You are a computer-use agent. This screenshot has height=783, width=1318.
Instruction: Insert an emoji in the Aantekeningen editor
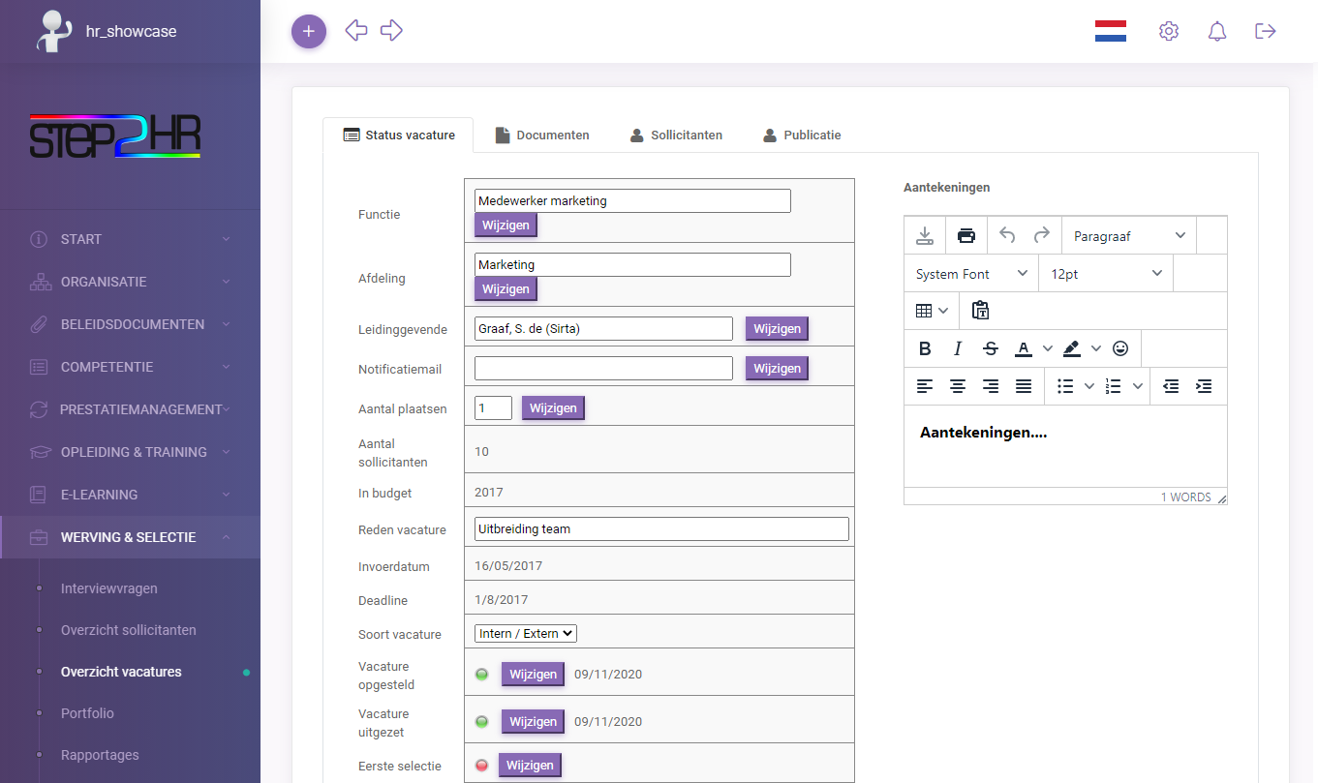(x=1120, y=347)
